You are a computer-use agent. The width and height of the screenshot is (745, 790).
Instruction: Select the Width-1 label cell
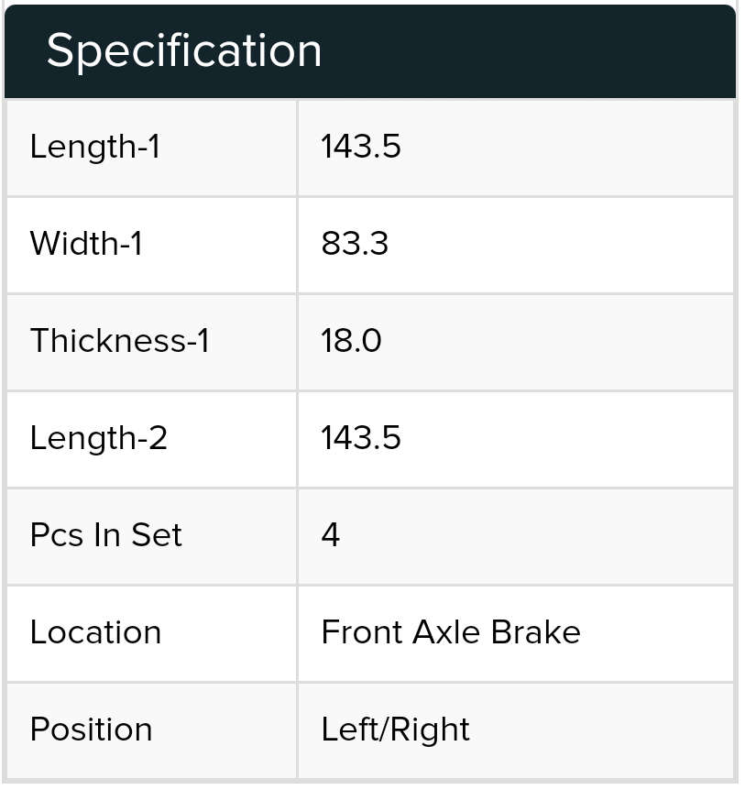pyautogui.click(x=151, y=246)
